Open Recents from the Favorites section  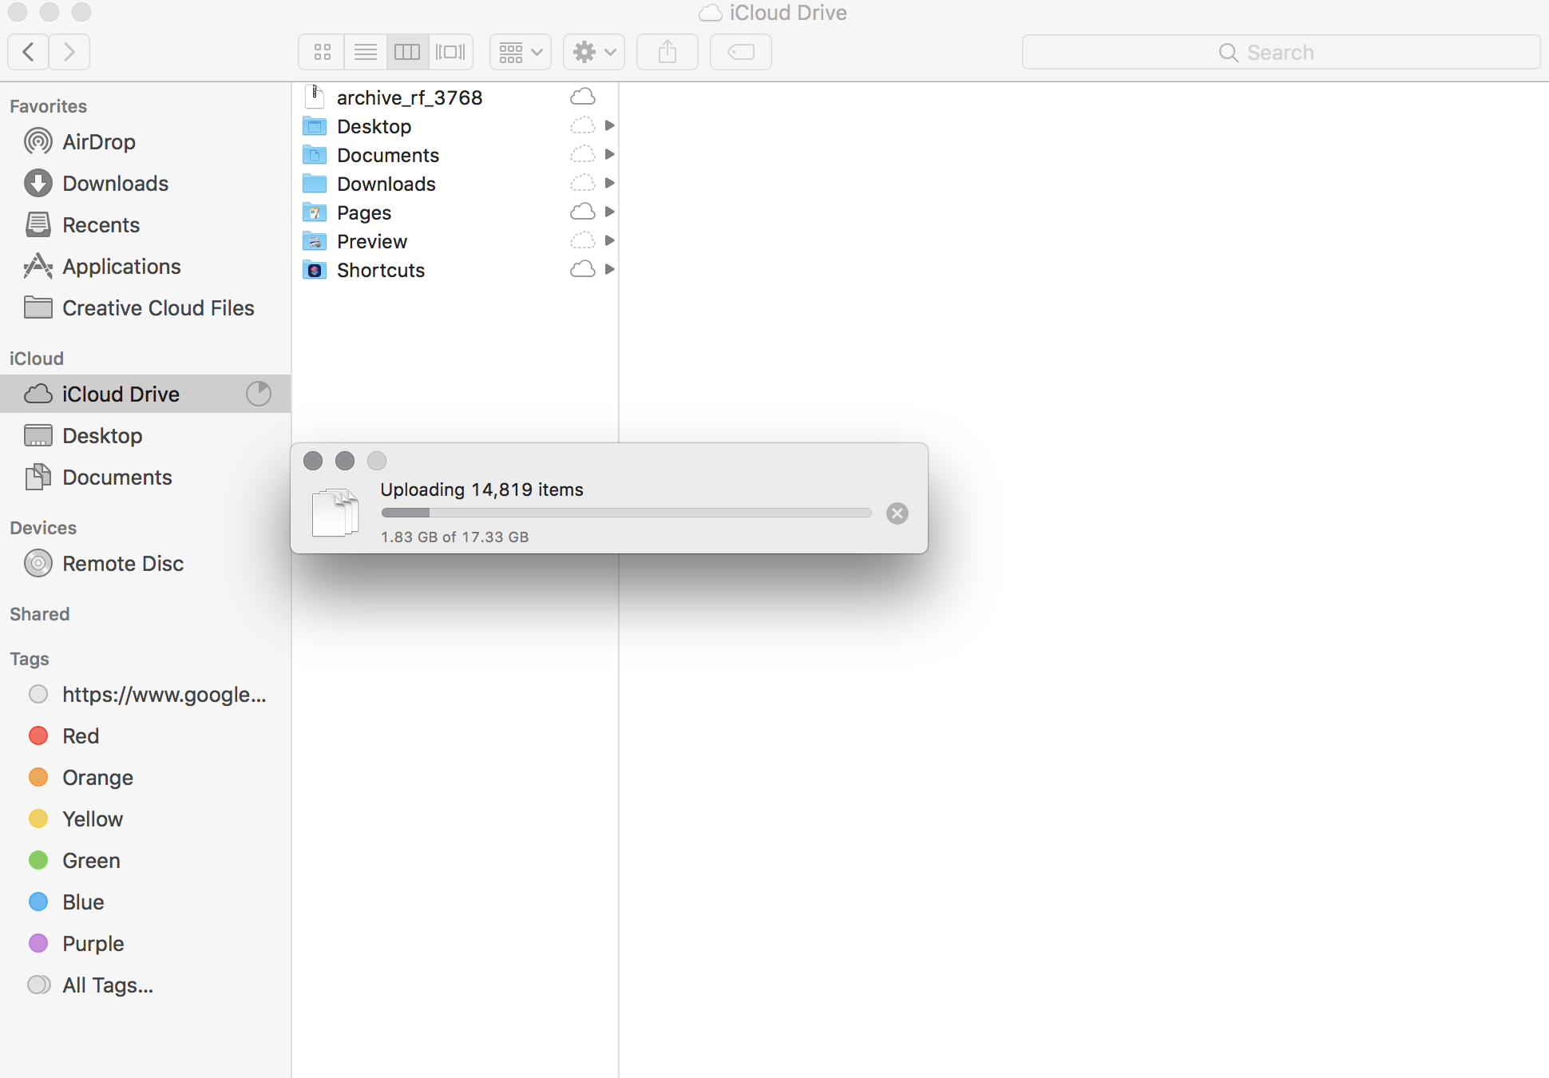coord(102,224)
